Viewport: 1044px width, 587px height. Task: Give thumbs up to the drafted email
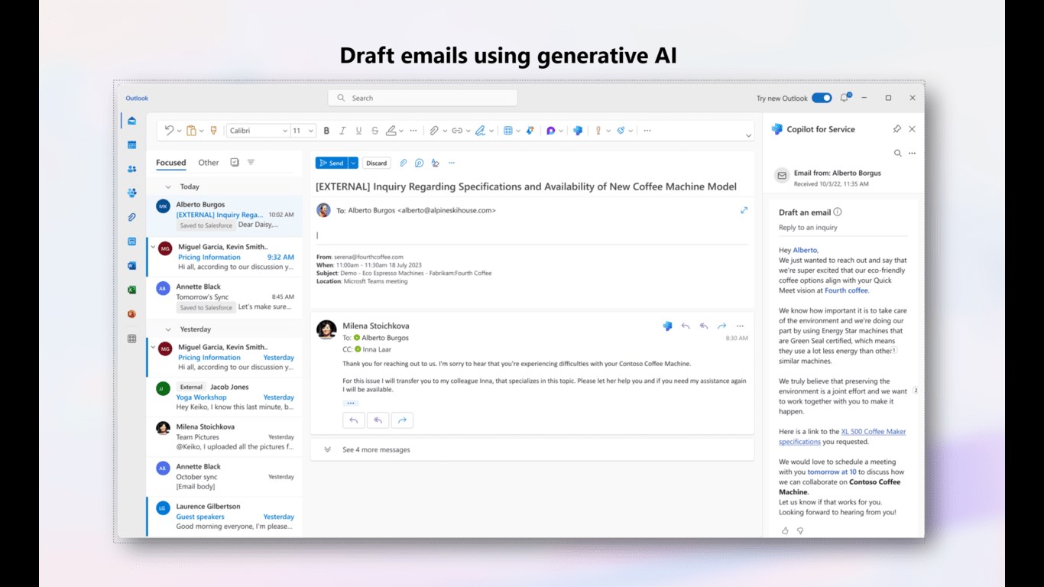coord(785,530)
